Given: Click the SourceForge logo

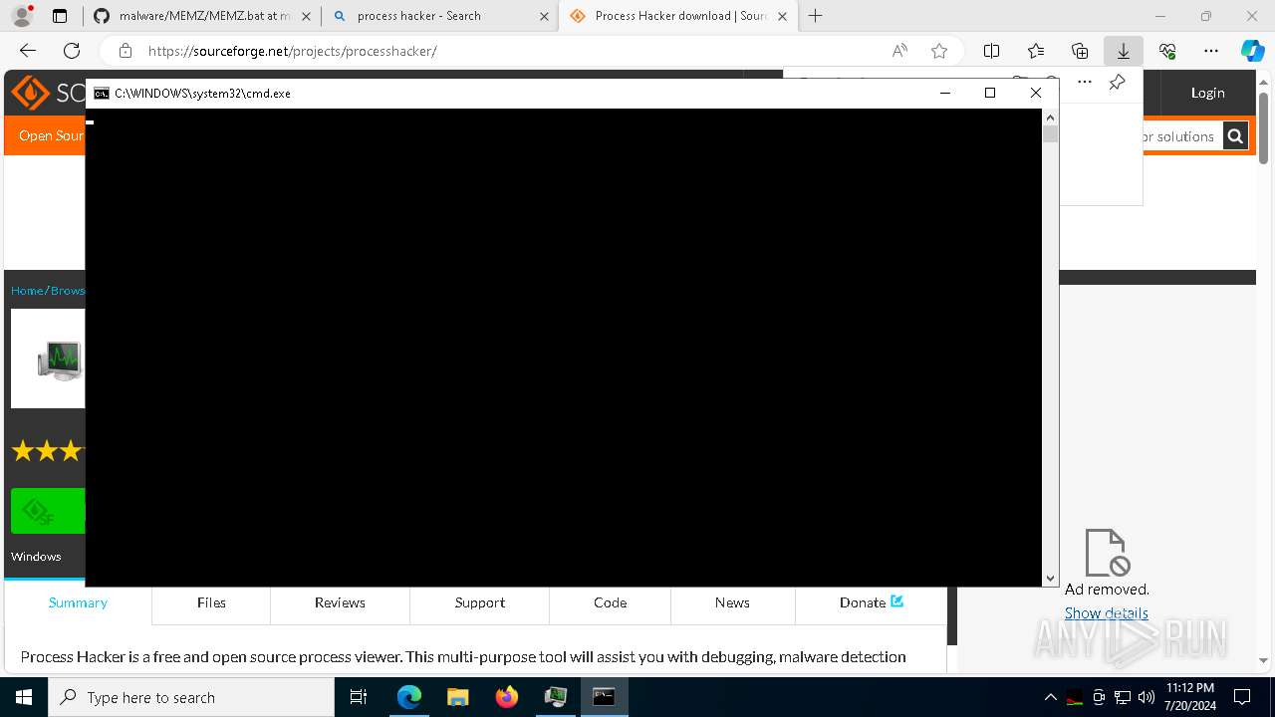Looking at the screenshot, I should point(47,93).
